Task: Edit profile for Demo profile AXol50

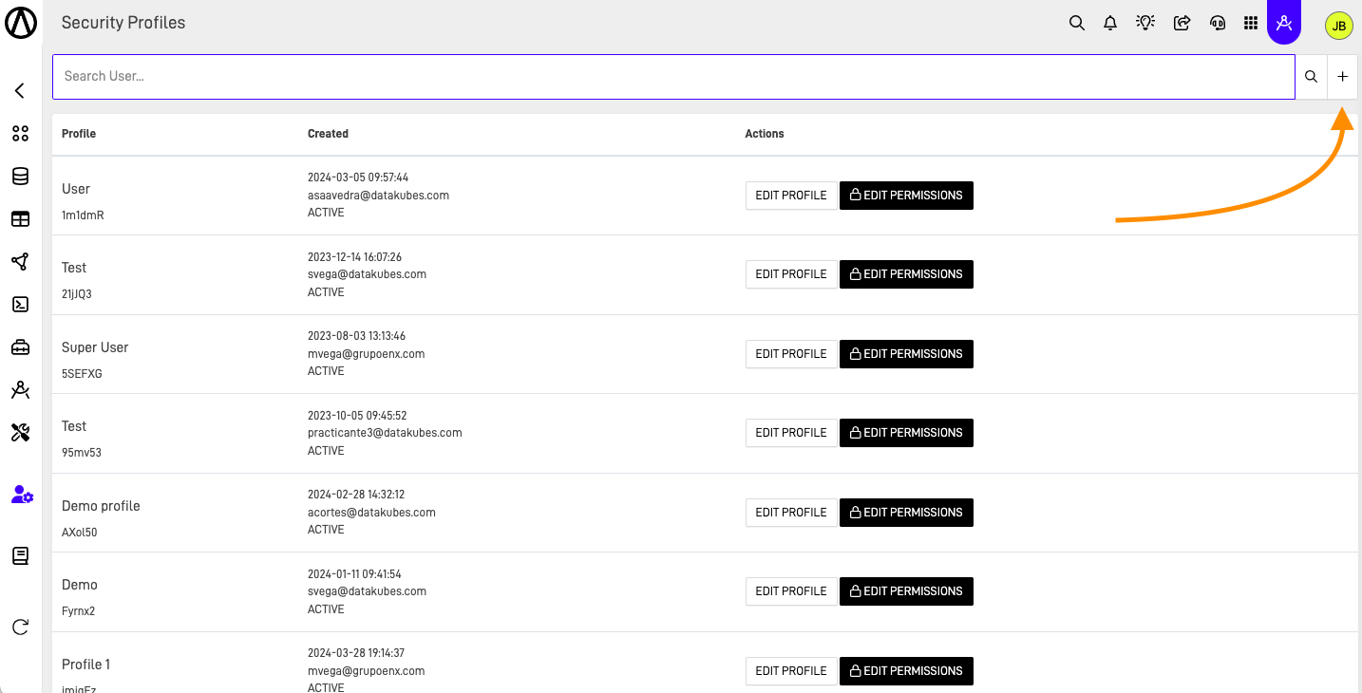Action: [791, 513]
